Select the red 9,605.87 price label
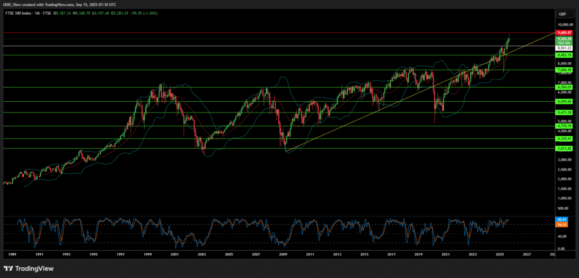This screenshot has height=278, width=579. [x=565, y=33]
